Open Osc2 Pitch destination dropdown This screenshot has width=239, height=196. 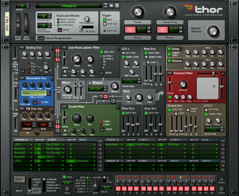(x=63, y=145)
